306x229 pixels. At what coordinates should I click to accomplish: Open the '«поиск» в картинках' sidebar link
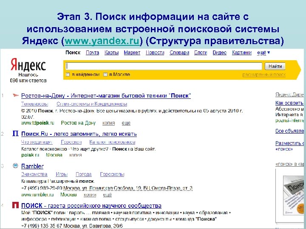[x=289, y=164]
